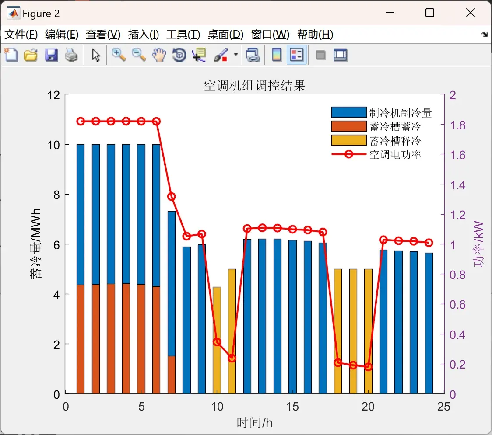Activate the Pan hand tool
The width and height of the screenshot is (492, 435).
click(x=159, y=55)
